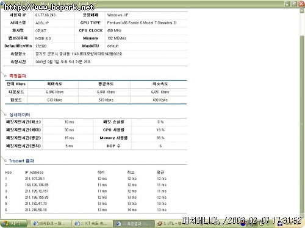Switch to the KT 속도 taskbar window
305x228 pixels.
91,223
